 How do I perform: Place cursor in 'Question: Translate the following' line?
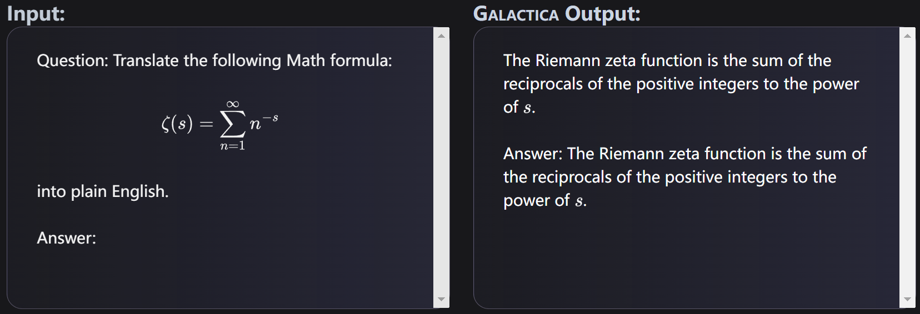[214, 60]
